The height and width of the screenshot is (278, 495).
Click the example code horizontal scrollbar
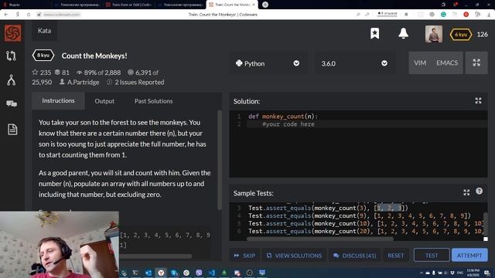155,256
